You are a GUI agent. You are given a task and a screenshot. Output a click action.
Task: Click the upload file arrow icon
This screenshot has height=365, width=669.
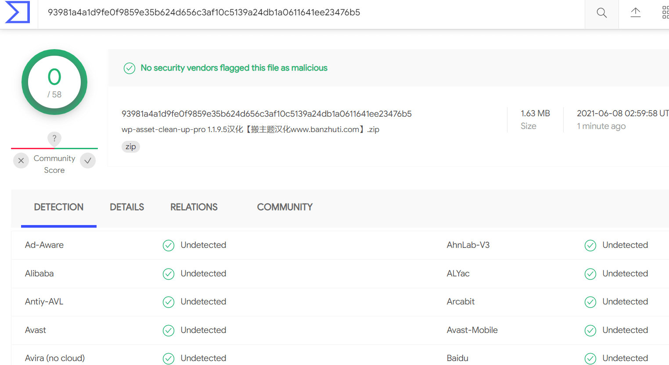[636, 13]
